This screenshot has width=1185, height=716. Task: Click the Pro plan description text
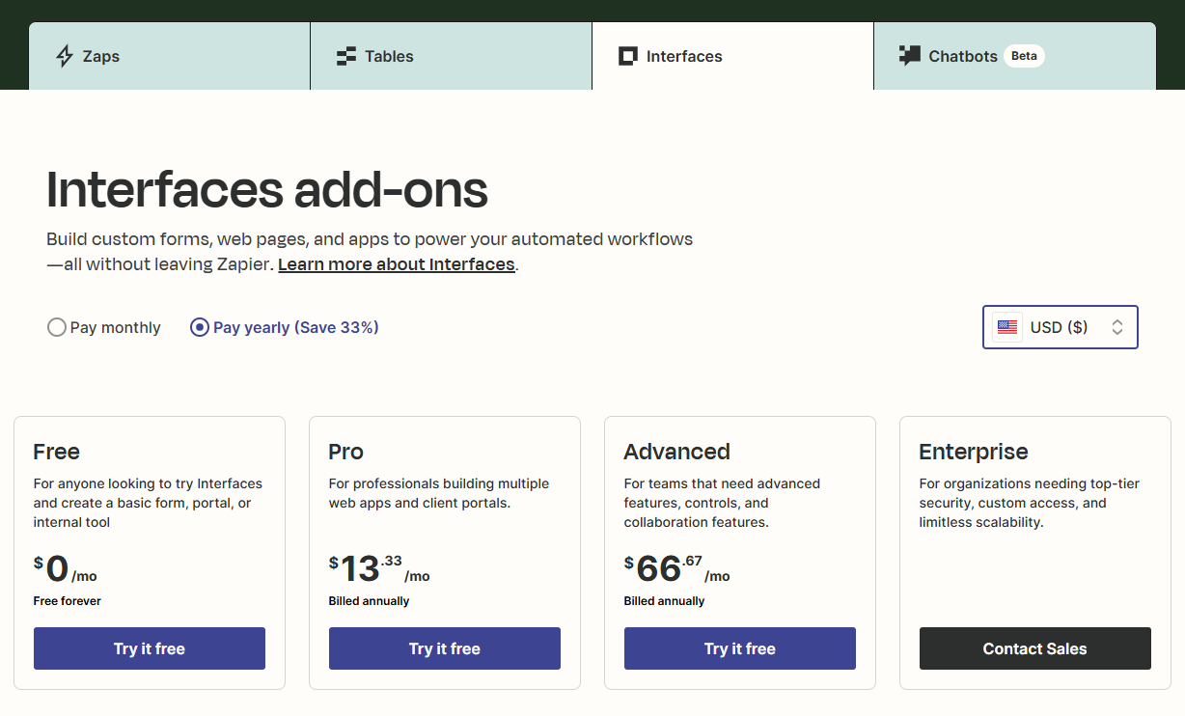click(439, 493)
